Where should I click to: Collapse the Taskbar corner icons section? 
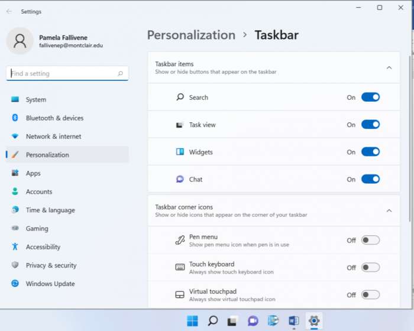[x=389, y=210]
